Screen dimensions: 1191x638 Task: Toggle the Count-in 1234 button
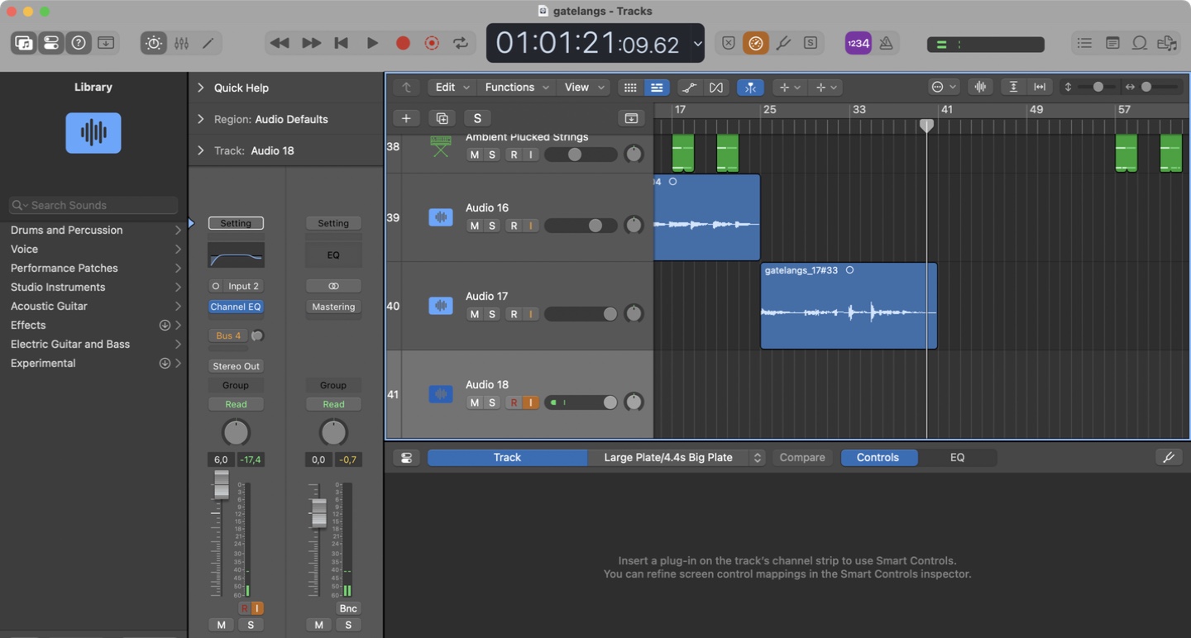pos(858,43)
